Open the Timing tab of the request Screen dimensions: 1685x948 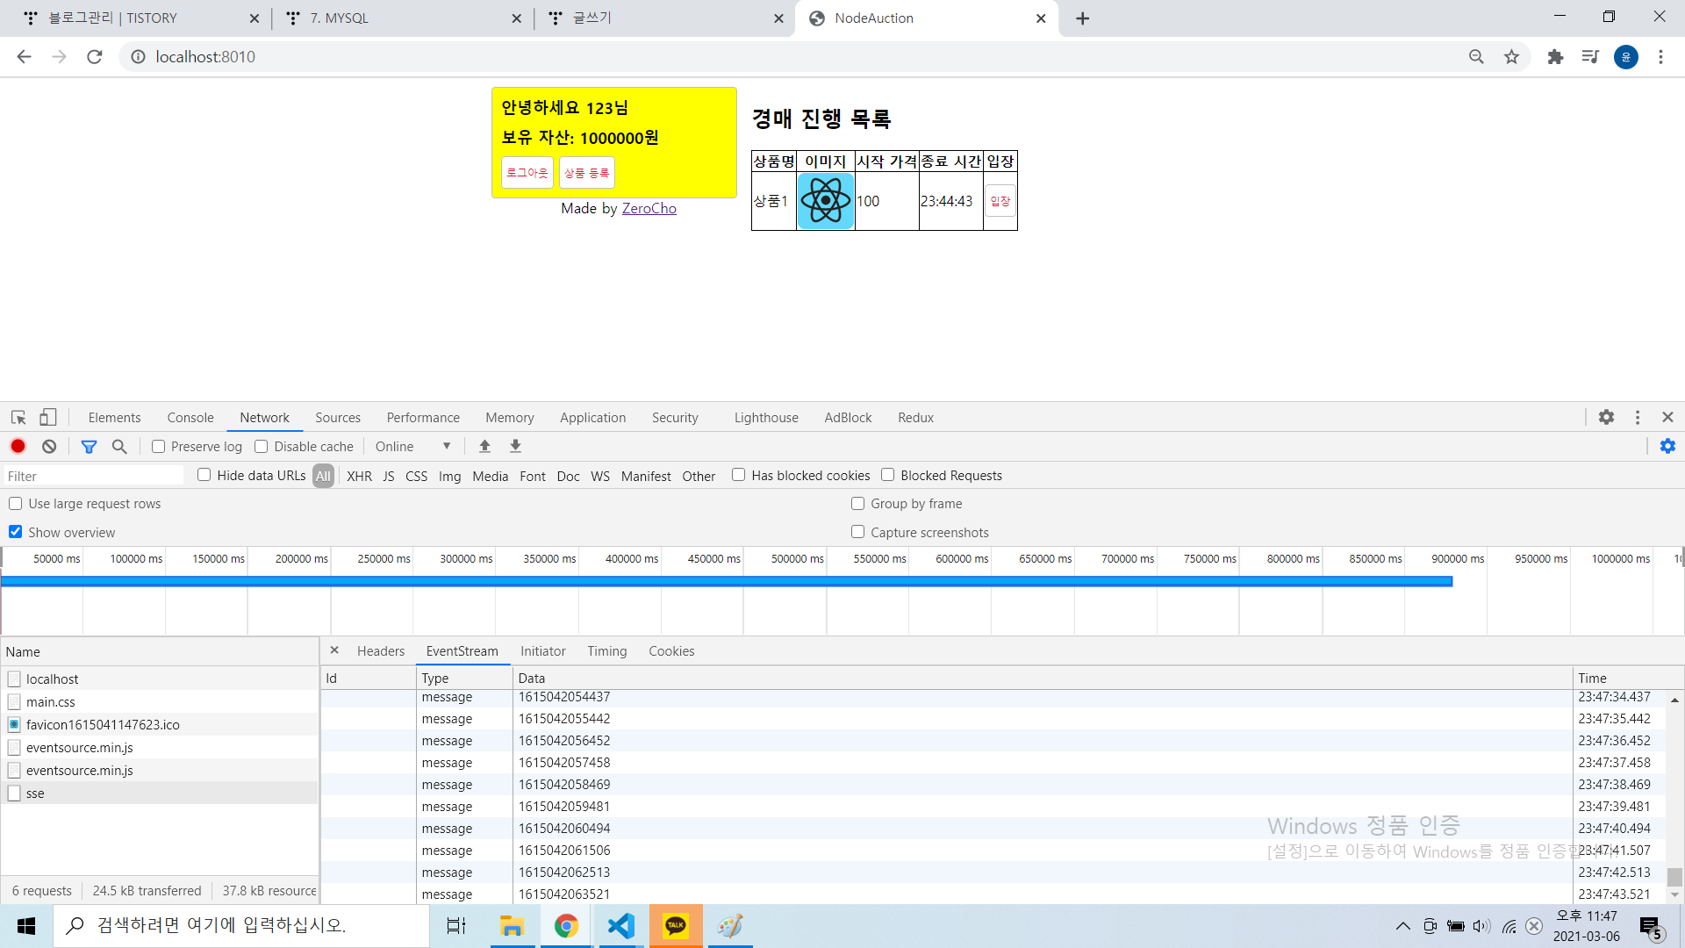pos(606,651)
